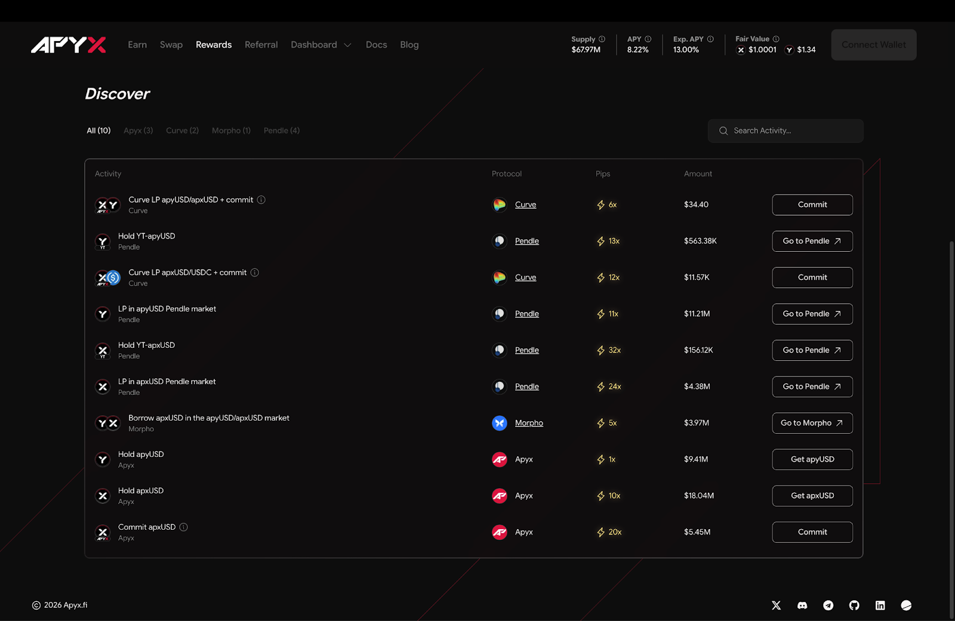Click Curve protocol icon in apyUSD/apxUSD row
Viewport: 955px width, 621px height.
point(500,205)
